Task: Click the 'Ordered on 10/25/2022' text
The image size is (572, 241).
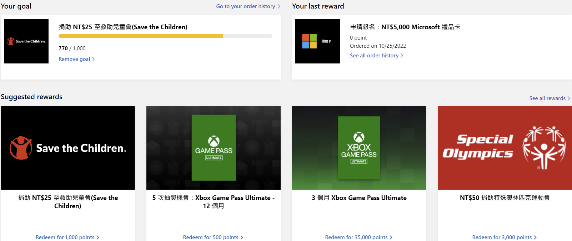Action: (x=378, y=46)
